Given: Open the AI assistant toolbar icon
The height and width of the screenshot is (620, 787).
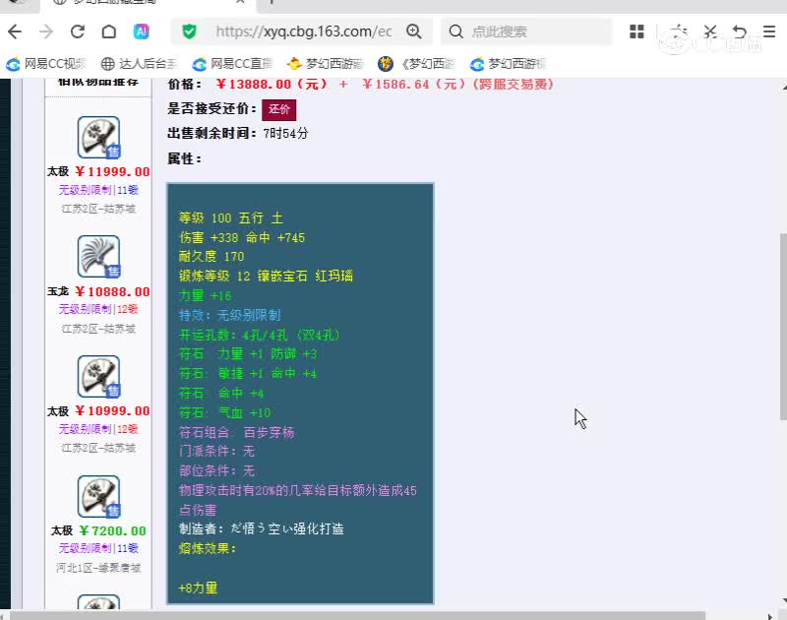Looking at the screenshot, I should tap(141, 31).
